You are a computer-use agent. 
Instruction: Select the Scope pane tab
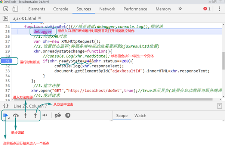coord(122,115)
